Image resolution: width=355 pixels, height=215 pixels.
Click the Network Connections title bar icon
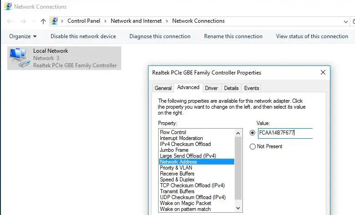8,7
